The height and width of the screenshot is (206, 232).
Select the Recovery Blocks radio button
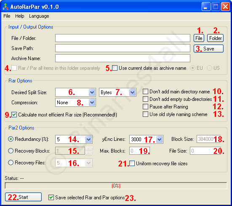click(11, 151)
